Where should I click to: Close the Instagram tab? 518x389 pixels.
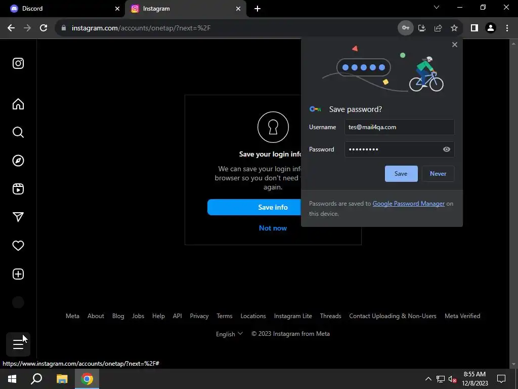coord(238,9)
